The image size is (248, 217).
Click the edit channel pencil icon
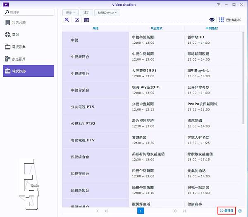click(77, 20)
